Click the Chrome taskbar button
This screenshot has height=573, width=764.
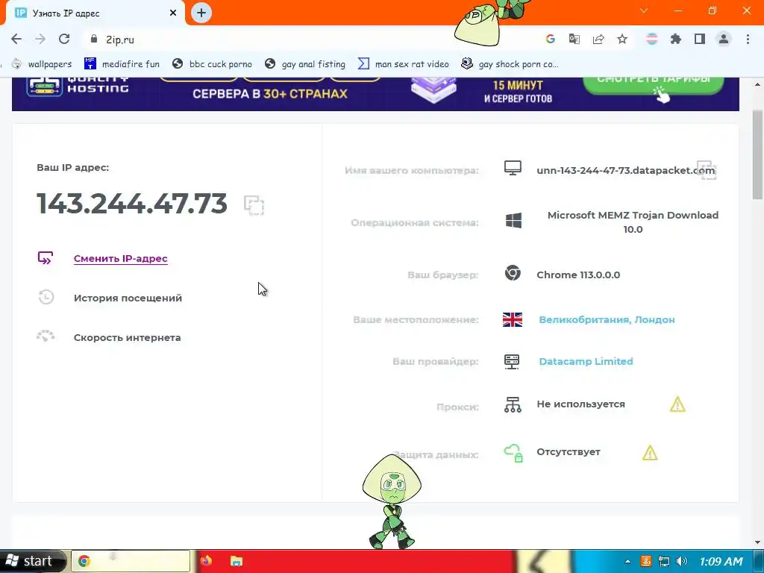pyautogui.click(x=131, y=561)
